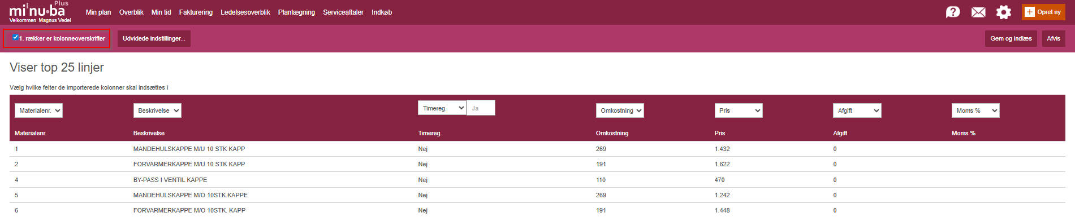The width and height of the screenshot is (1075, 217).
Task: Open the help question mark icon
Action: (953, 12)
